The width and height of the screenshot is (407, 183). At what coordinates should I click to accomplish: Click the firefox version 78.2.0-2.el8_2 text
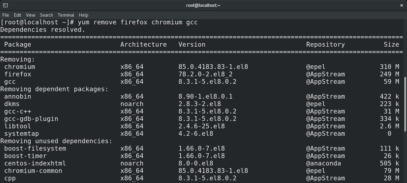(206, 74)
